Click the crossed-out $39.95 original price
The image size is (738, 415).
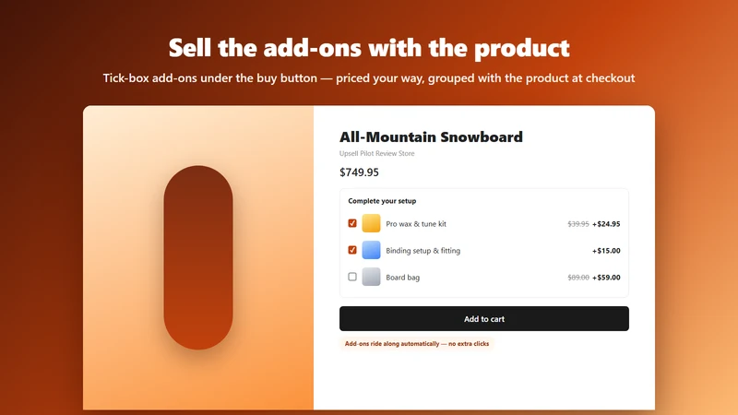point(578,224)
